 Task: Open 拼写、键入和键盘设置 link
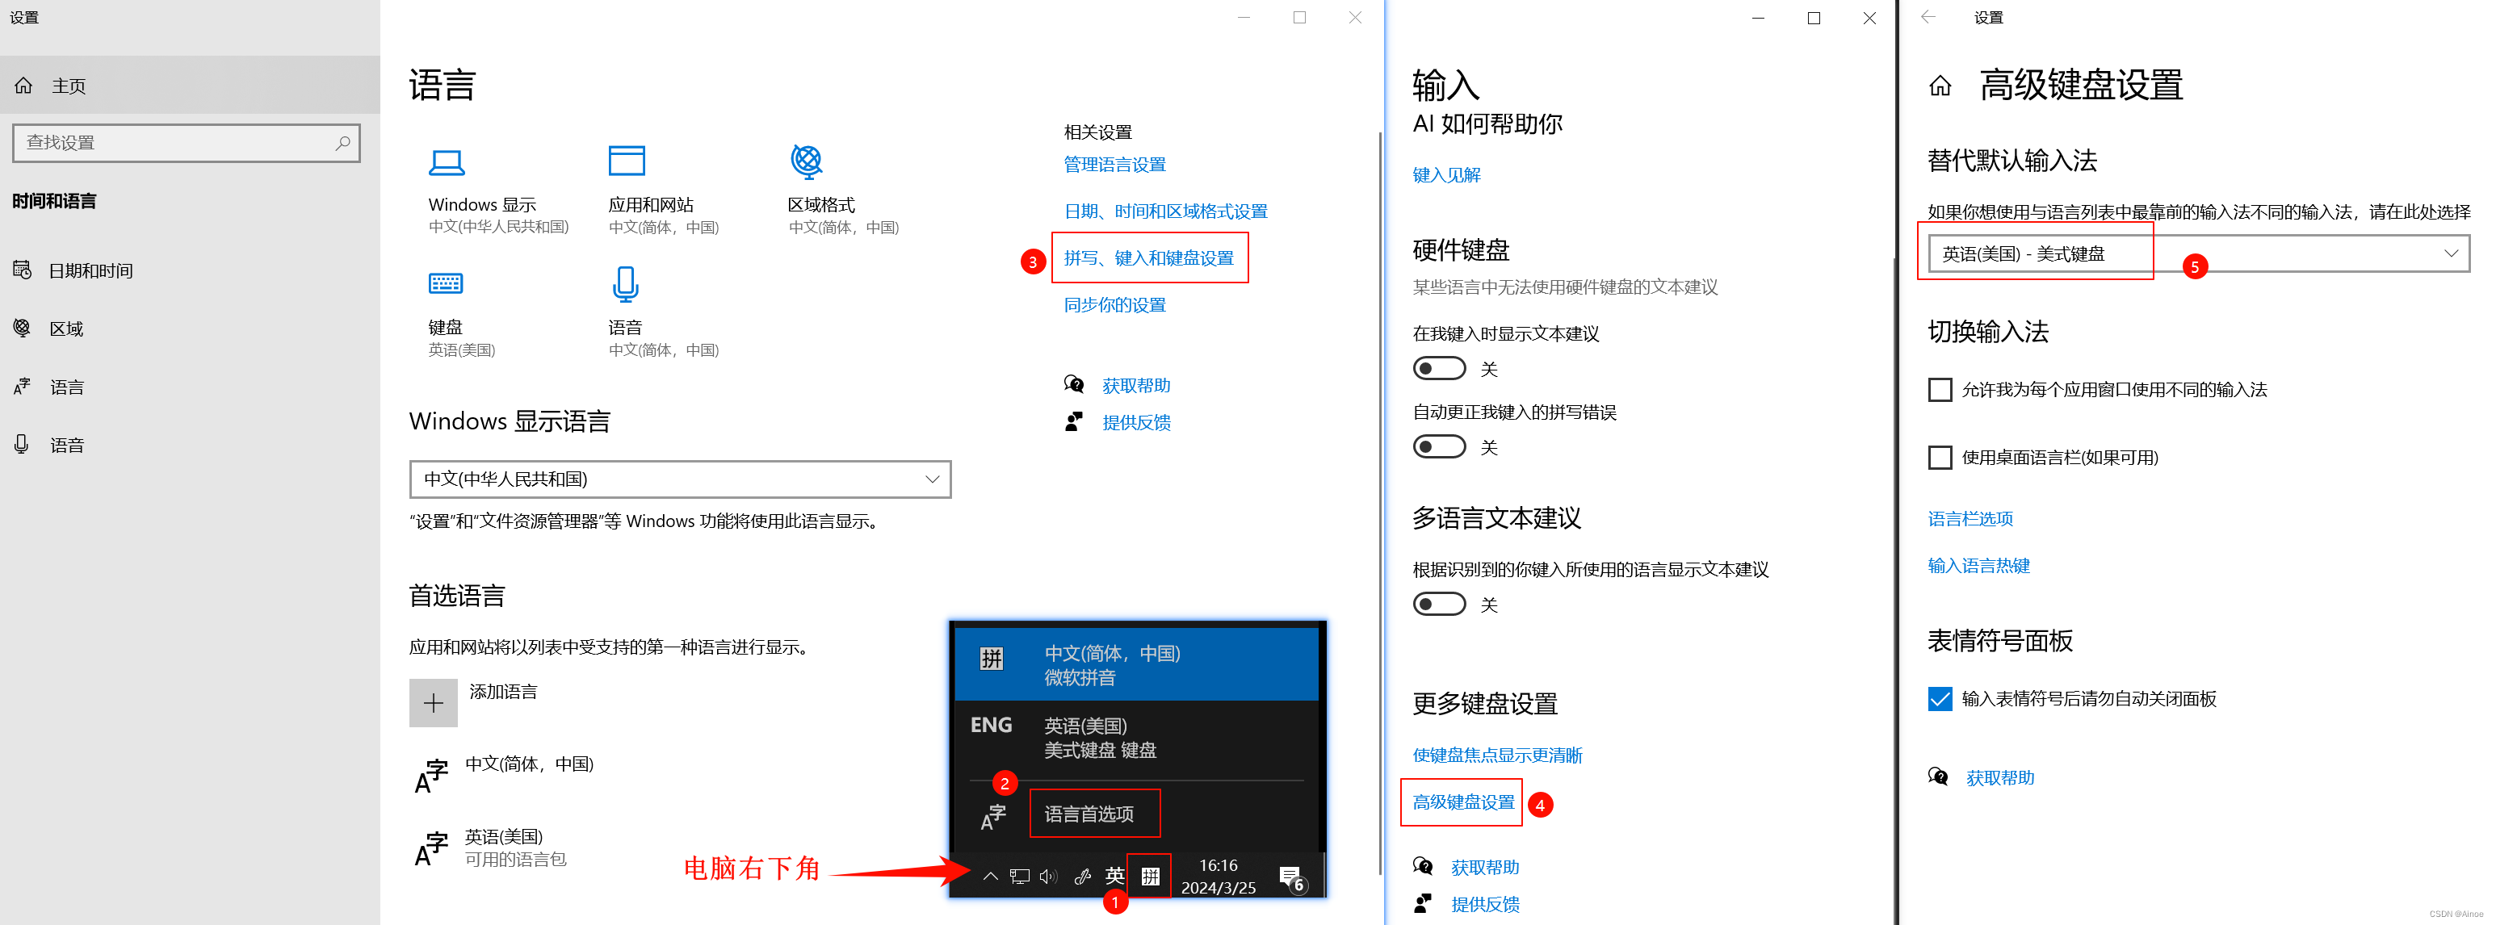coord(1149,257)
